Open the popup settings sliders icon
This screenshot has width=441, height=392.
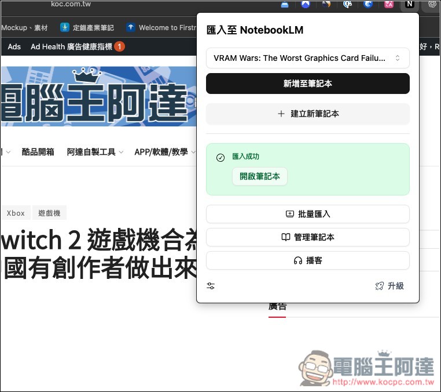point(211,286)
